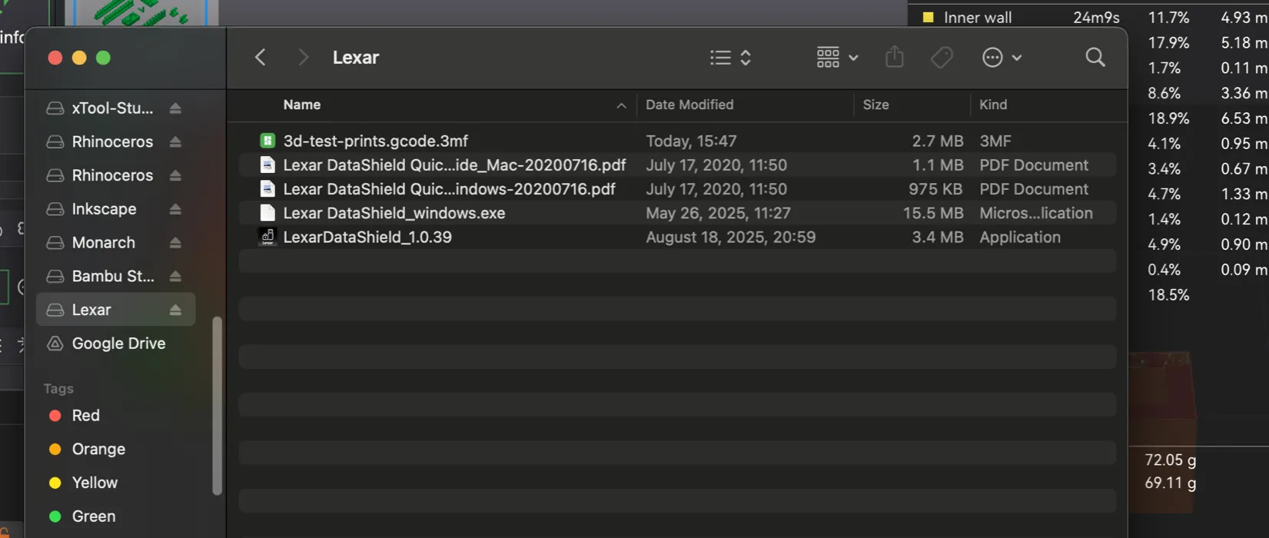This screenshot has width=1269, height=538.
Task: Click August 18, 2025, 20:59 date
Action: (730, 237)
